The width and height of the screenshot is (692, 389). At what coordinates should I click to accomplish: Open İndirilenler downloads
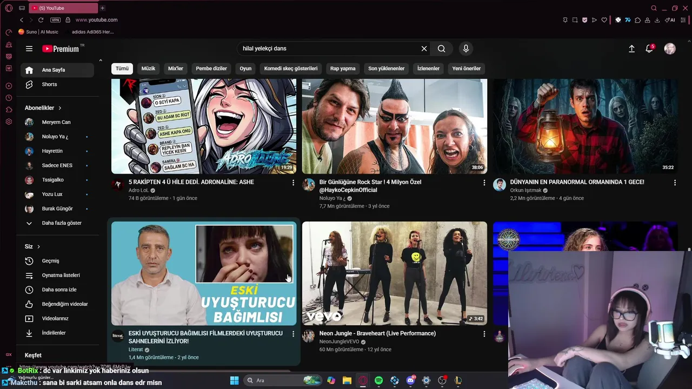[x=57, y=333]
